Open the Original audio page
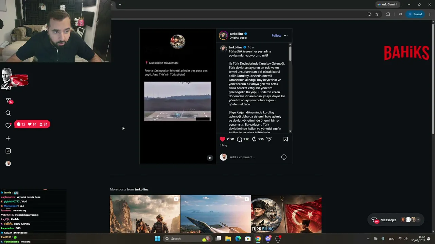 click(x=238, y=38)
